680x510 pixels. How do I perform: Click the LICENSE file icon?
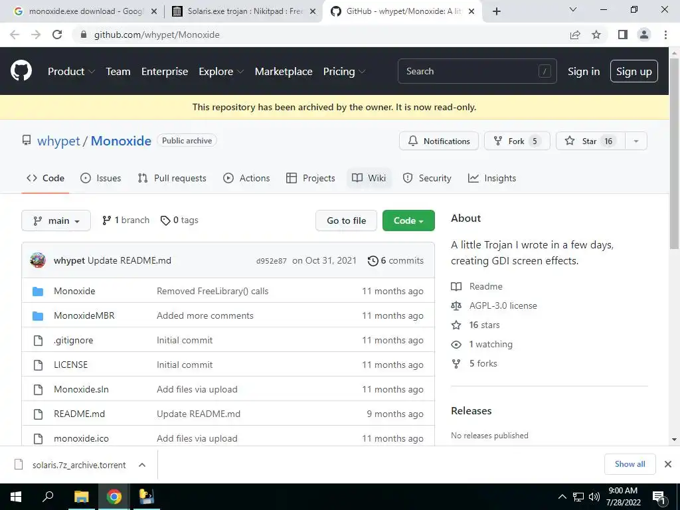[38, 365]
